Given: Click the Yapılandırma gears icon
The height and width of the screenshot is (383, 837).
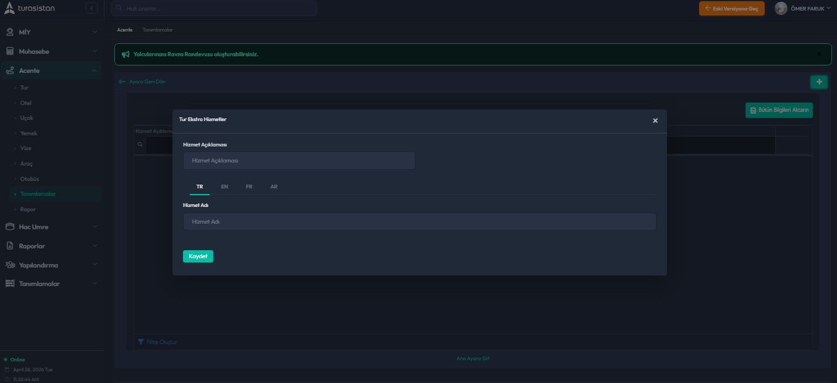Looking at the screenshot, I should coord(10,265).
